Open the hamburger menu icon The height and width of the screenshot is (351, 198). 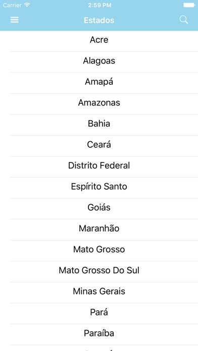(x=14, y=20)
